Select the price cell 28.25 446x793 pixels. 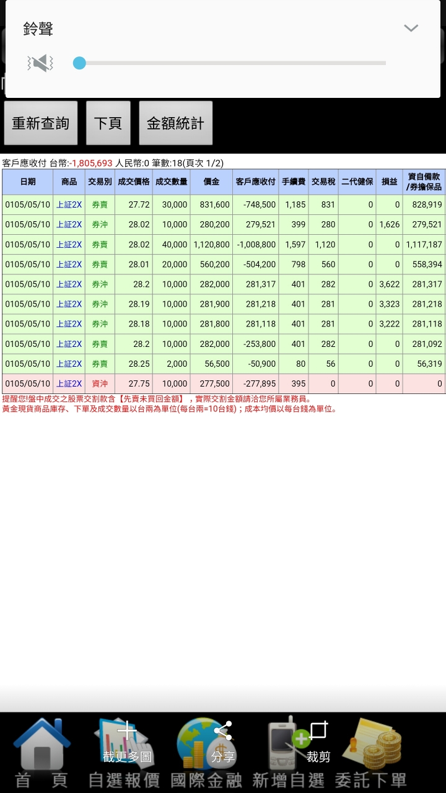[134, 364]
